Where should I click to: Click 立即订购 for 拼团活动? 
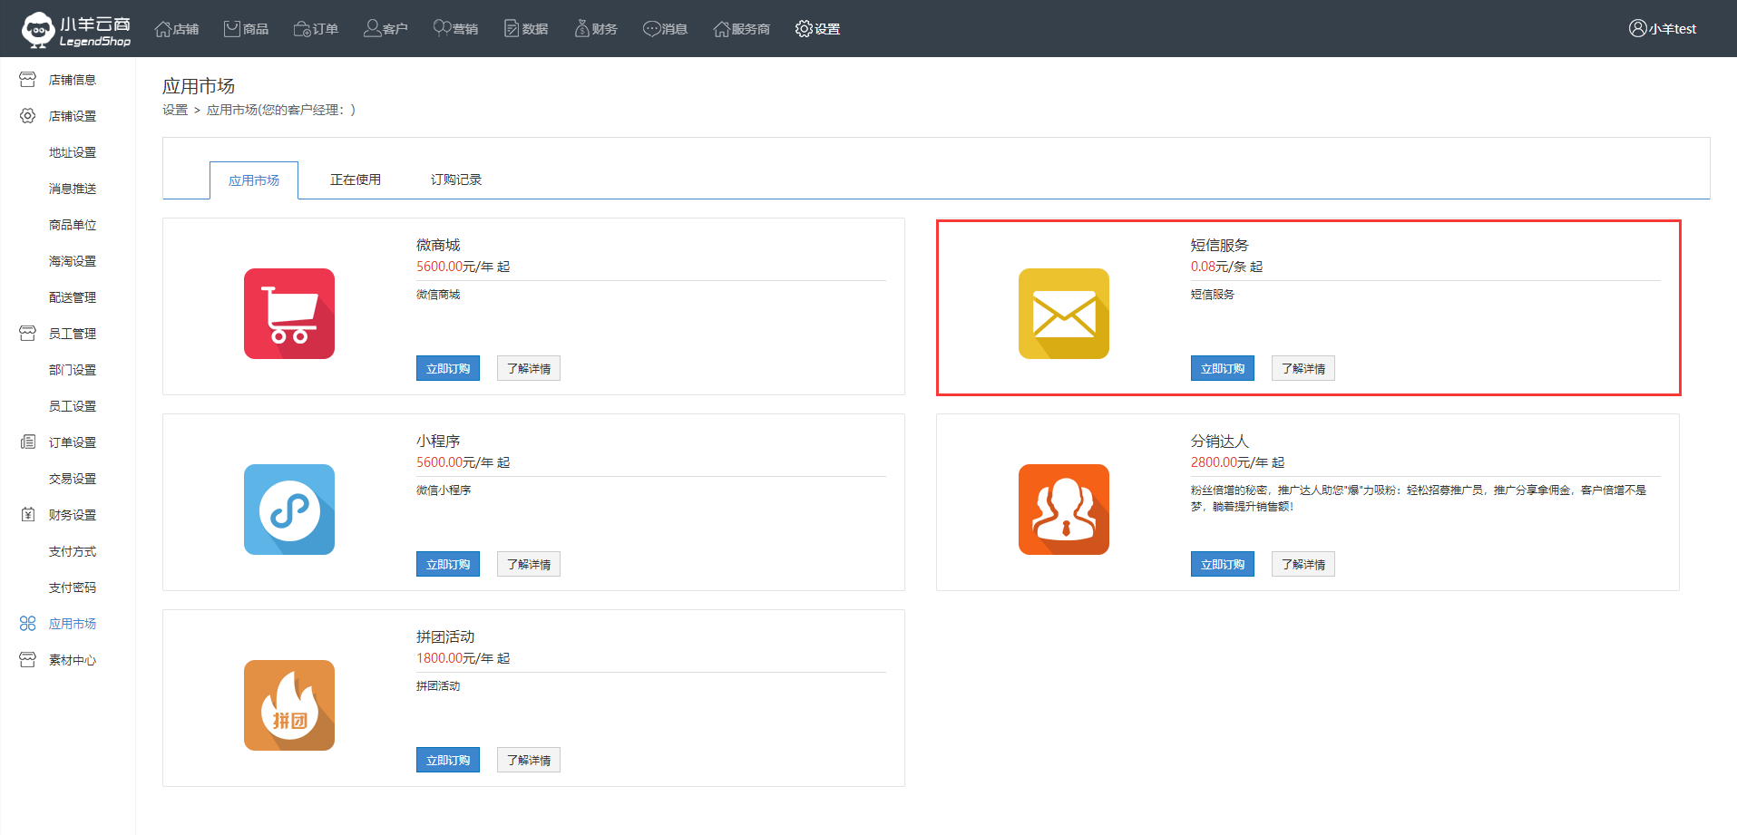coord(447,761)
